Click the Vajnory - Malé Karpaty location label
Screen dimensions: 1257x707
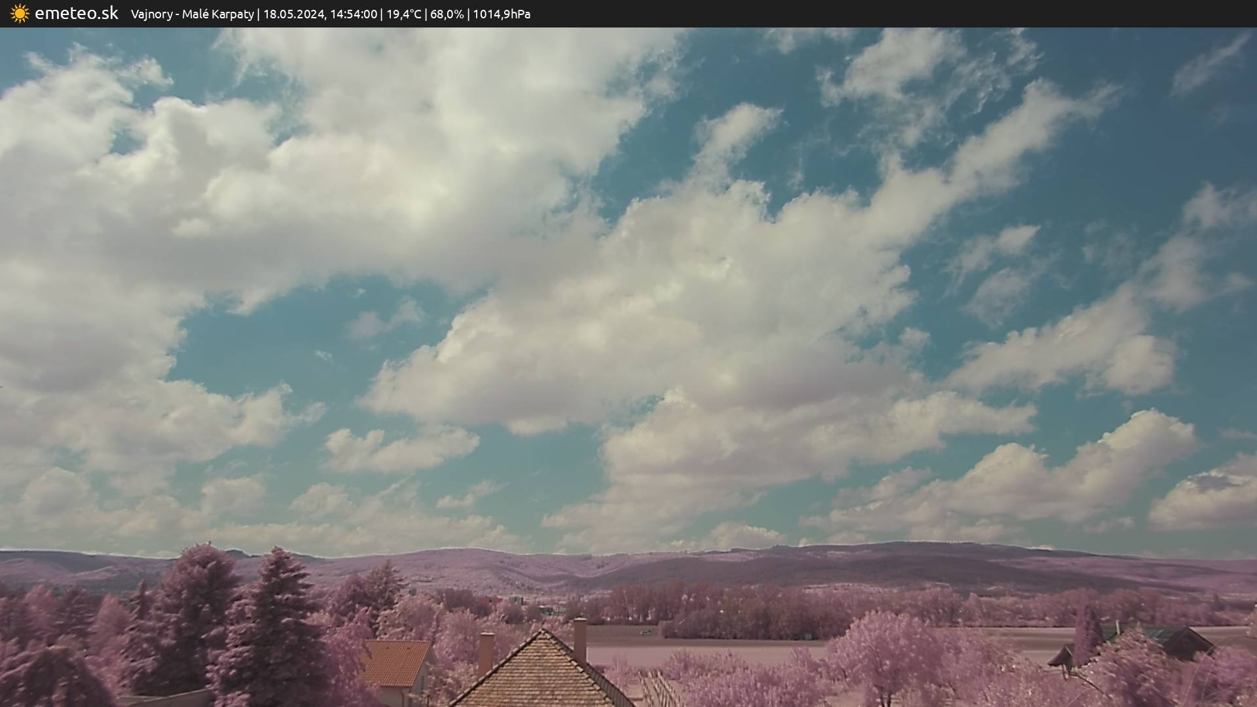[x=192, y=14]
